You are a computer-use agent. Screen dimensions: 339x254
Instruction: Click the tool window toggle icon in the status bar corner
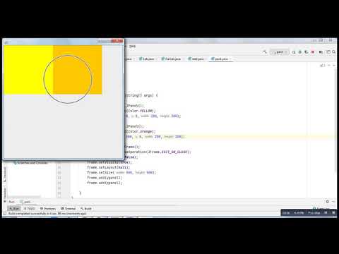[x=5, y=214]
